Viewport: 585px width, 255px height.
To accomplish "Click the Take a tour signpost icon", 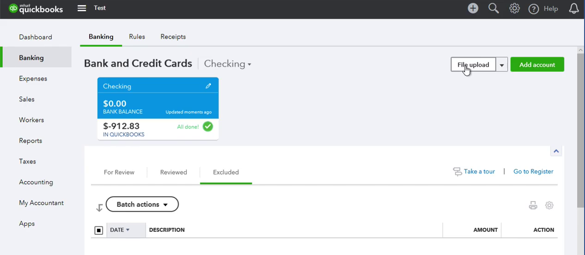I will tap(457, 172).
